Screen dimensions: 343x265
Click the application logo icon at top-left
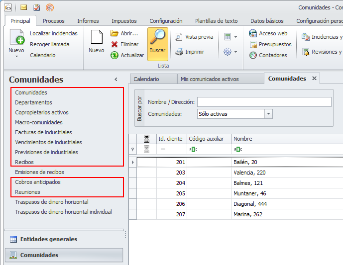click(8, 7)
